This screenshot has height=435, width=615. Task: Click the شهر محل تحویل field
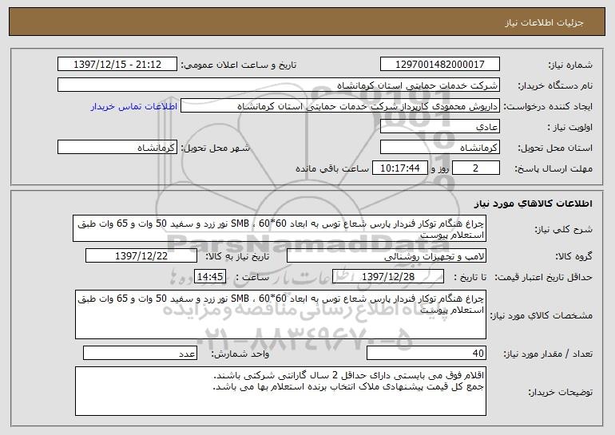click(x=117, y=148)
